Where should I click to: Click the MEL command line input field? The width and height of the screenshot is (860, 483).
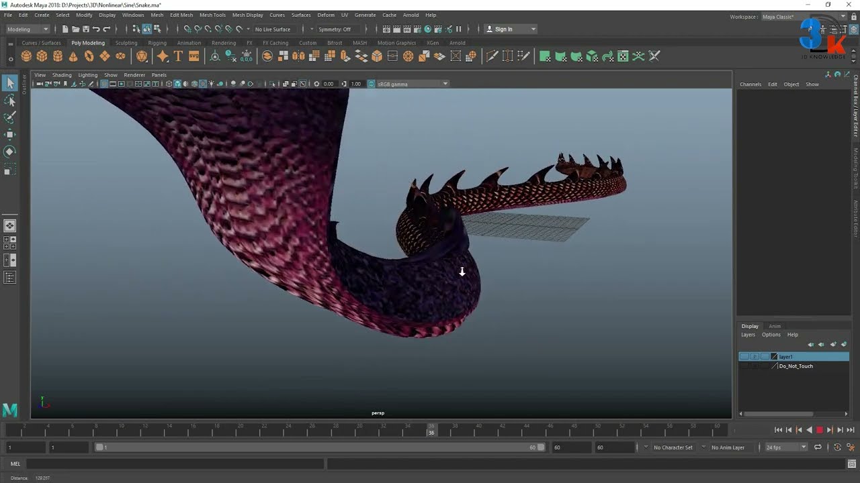point(175,464)
